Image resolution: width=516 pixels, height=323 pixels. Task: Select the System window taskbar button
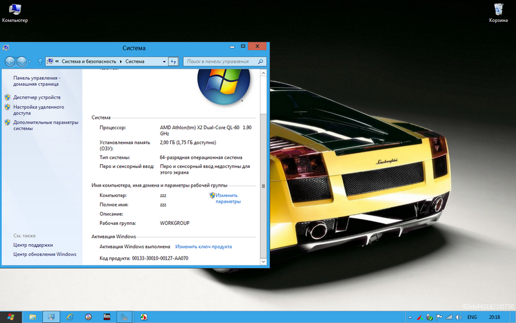tap(51, 317)
